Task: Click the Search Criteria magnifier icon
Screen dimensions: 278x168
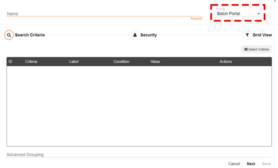Action: click(9, 35)
